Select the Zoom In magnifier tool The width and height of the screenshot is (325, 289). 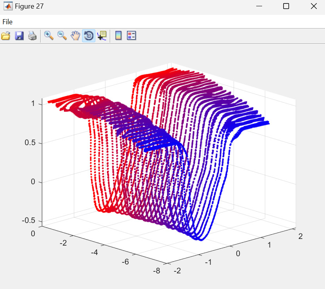coord(49,36)
